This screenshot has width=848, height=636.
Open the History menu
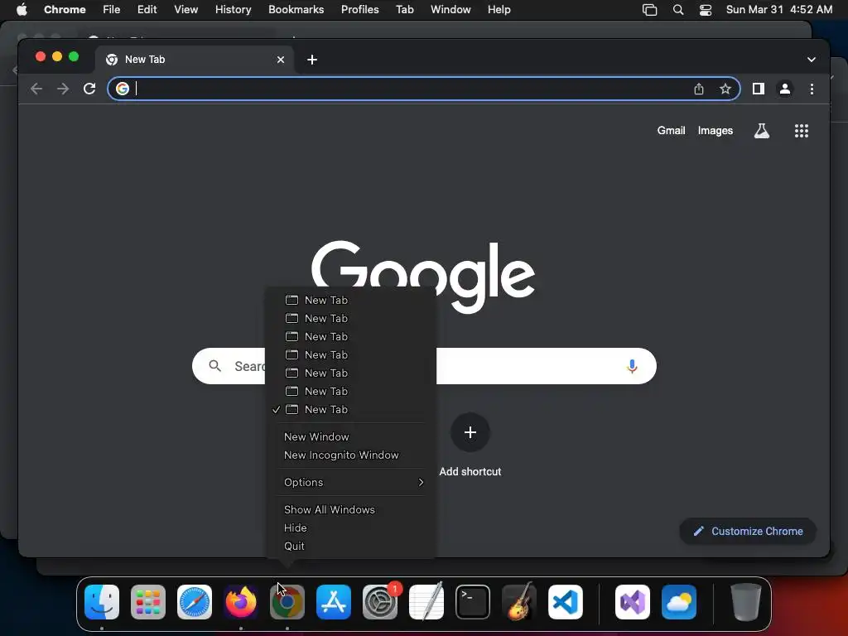click(x=233, y=9)
